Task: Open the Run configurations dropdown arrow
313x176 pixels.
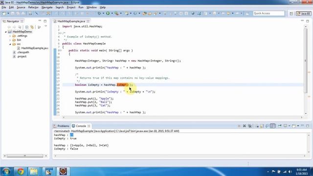Action: (x=112, y=13)
